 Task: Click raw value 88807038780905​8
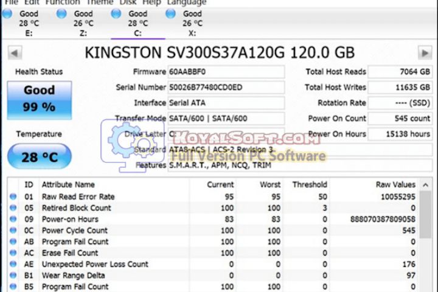383,219
